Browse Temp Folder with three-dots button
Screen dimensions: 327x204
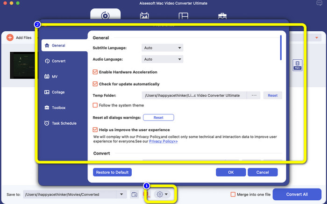coord(254,95)
